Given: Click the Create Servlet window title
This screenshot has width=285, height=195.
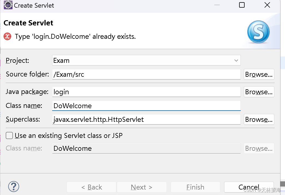Looking at the screenshot, I should [x=34, y=5].
